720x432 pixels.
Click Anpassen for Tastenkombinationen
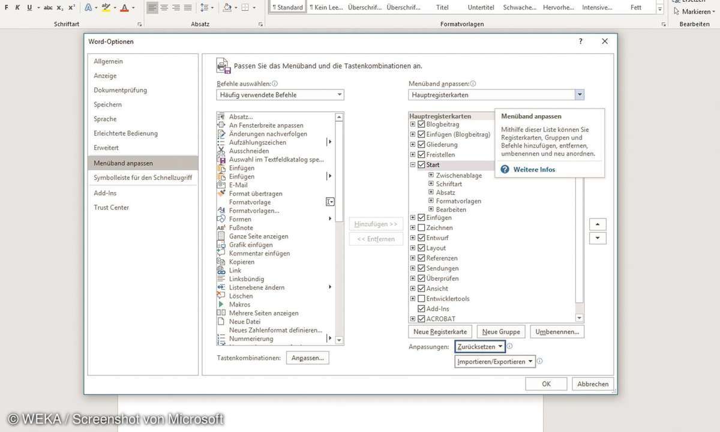click(x=307, y=358)
